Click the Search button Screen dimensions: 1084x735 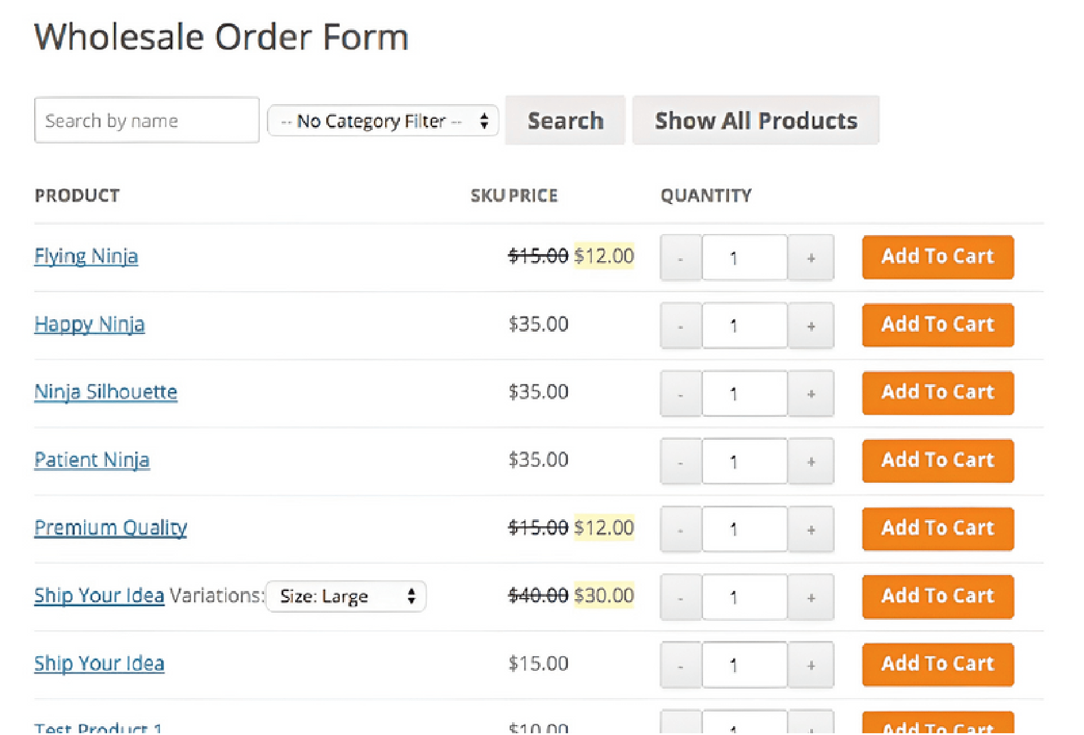pyautogui.click(x=564, y=121)
